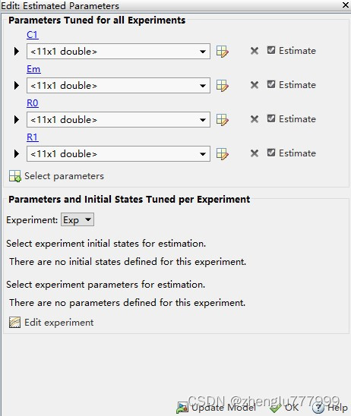Toggle the Estimate checkbox for Em
The height and width of the screenshot is (416, 351).
pyautogui.click(x=271, y=84)
